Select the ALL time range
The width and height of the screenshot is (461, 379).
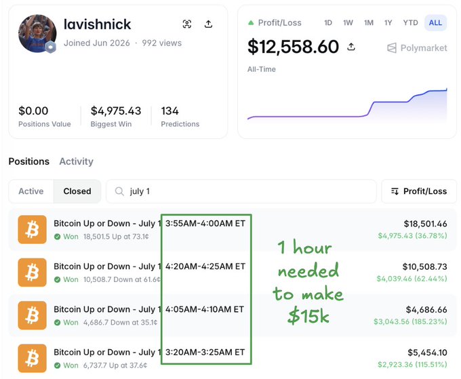[x=435, y=22]
